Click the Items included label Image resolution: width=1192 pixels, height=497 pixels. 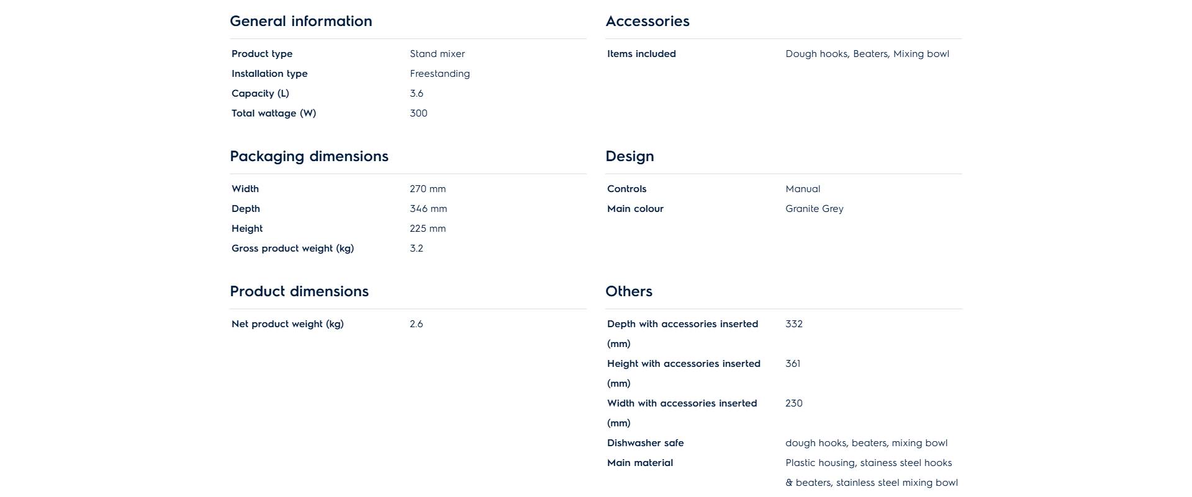click(641, 54)
